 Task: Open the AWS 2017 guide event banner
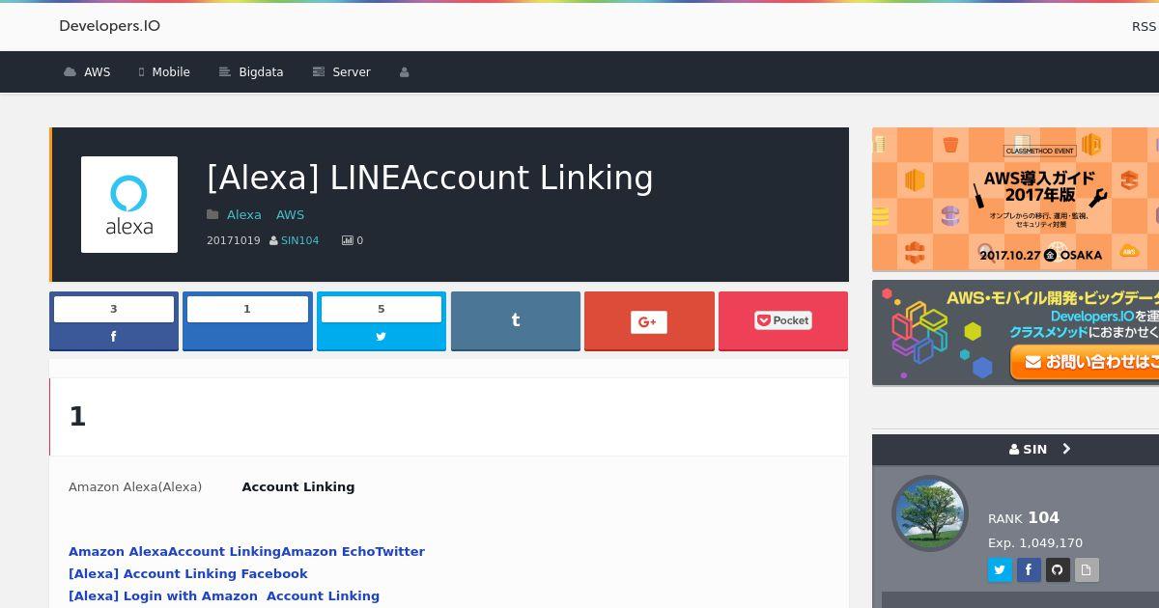coord(1015,200)
